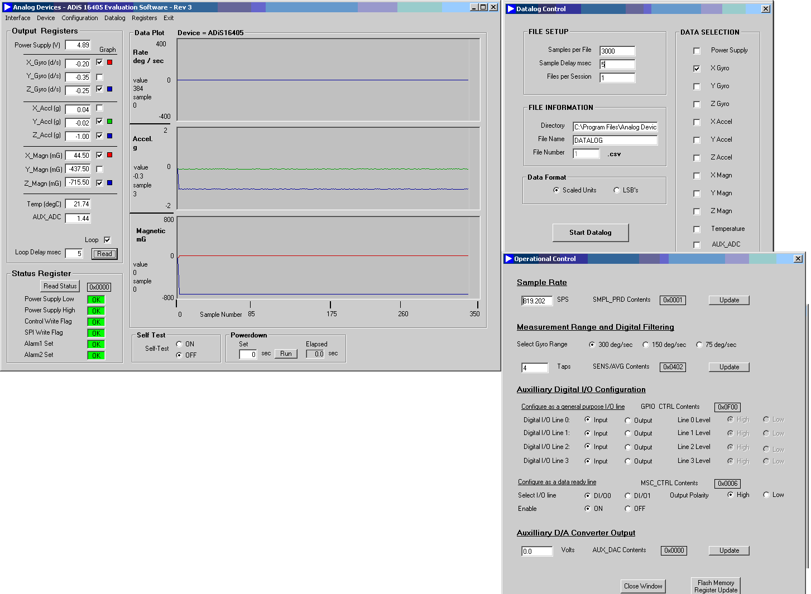Click the Close Window button
This screenshot has height=594, width=811.
coord(643,586)
